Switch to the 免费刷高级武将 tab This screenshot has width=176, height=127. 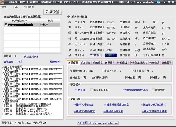click(x=138, y=63)
